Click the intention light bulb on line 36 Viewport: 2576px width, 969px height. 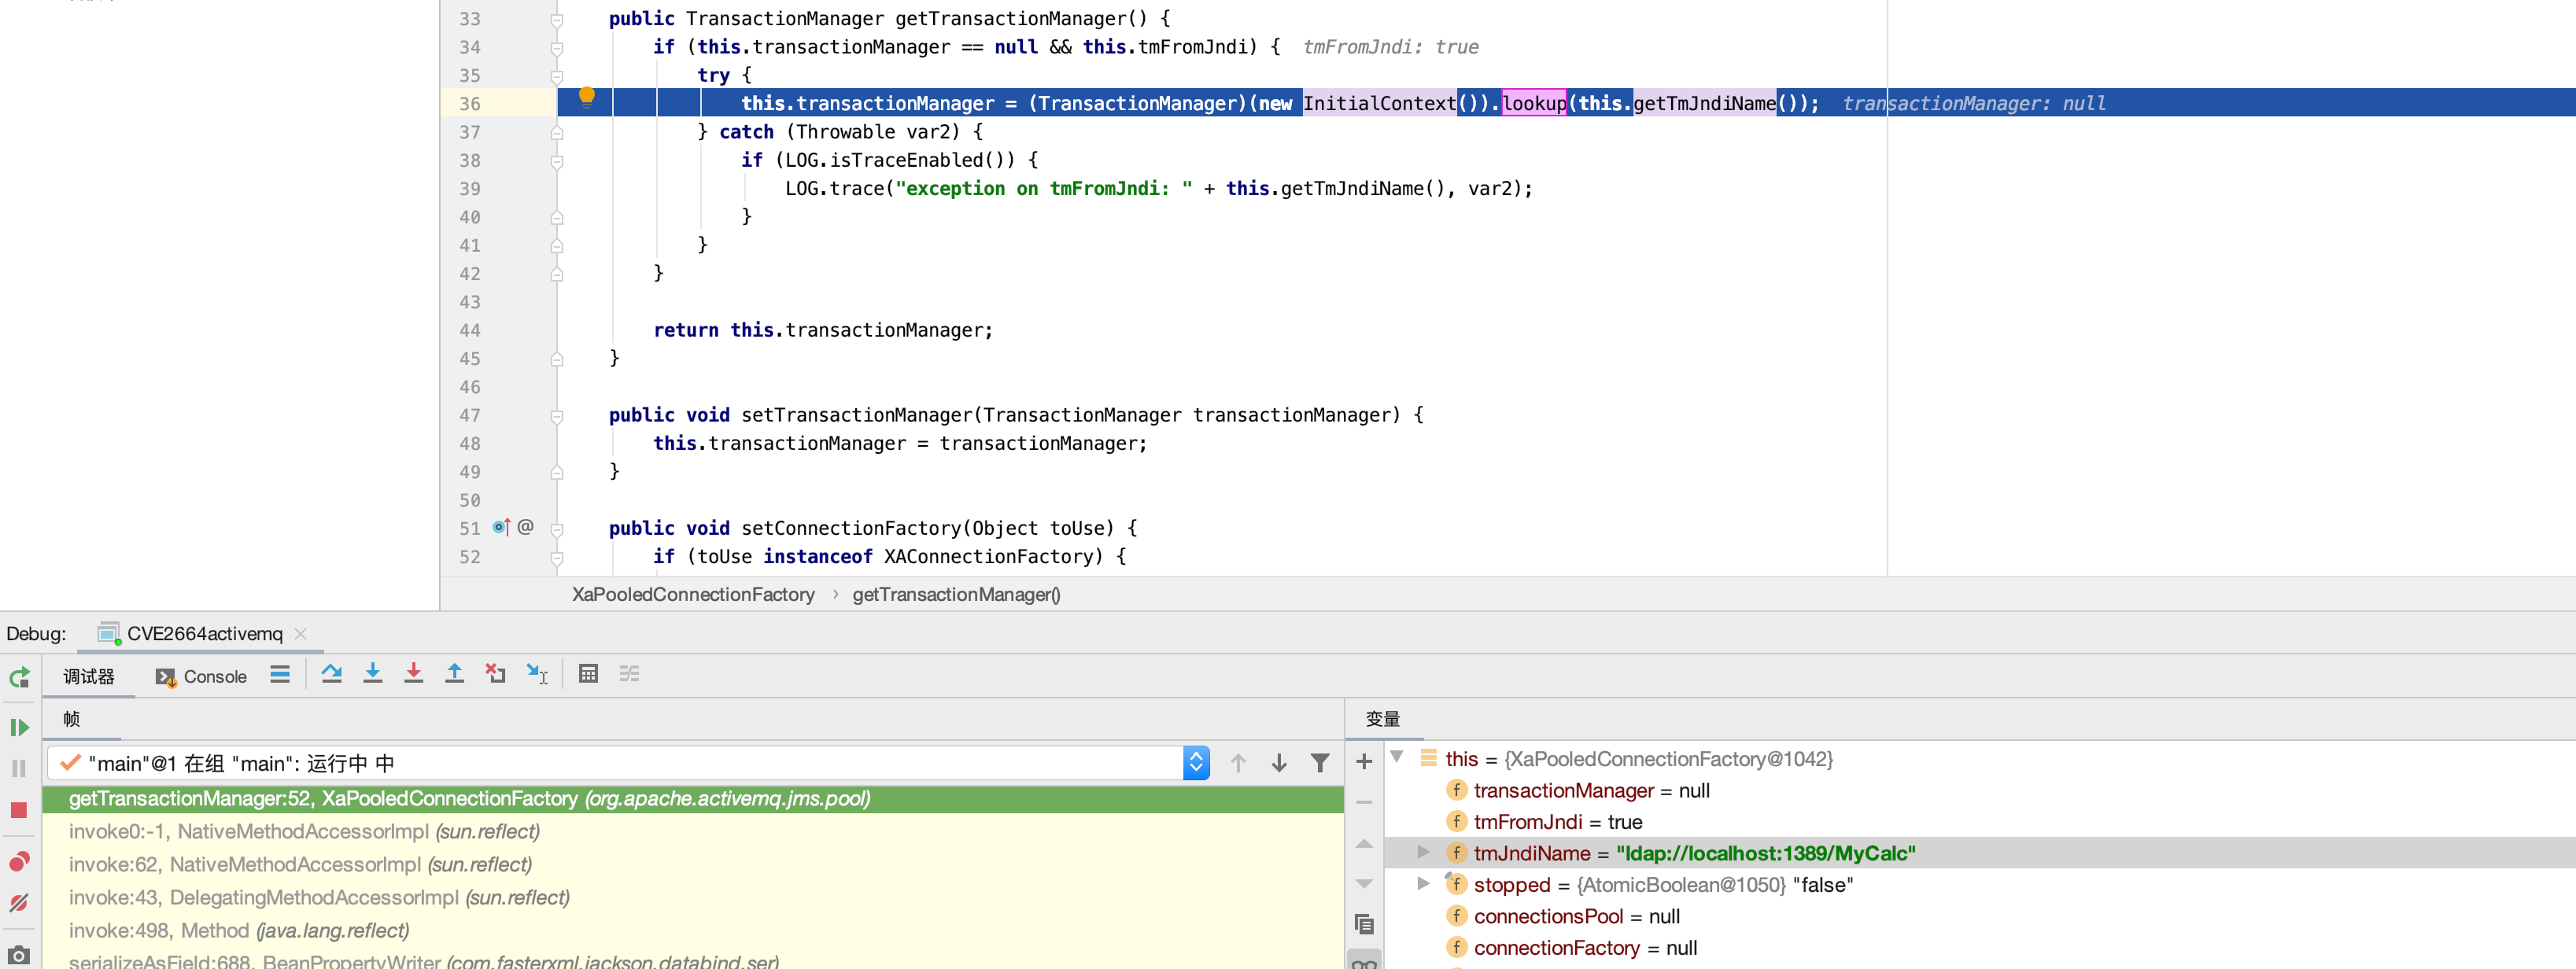click(587, 97)
